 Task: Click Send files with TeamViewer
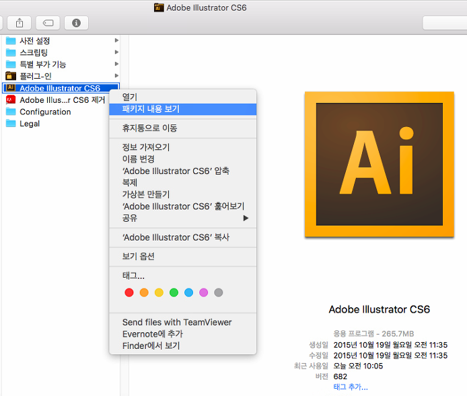click(x=176, y=323)
